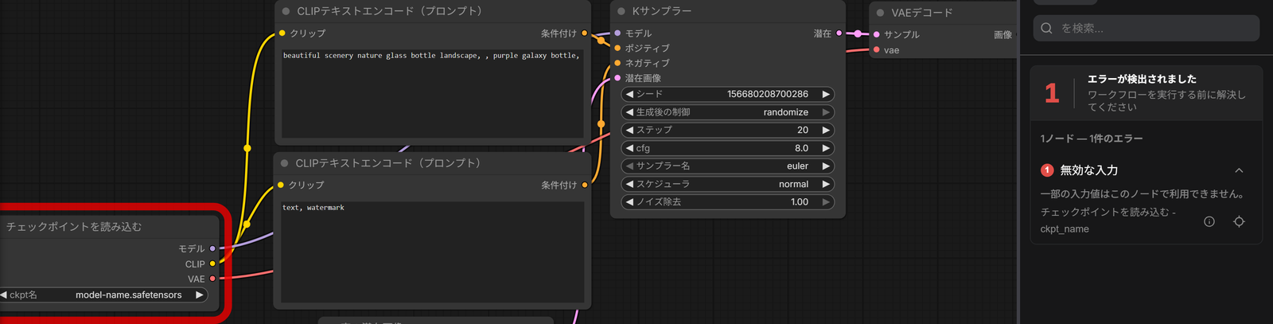Image resolution: width=1273 pixels, height=324 pixels.
Task: Click the ポジティブ input socket on Kサンプラー
Action: point(617,48)
